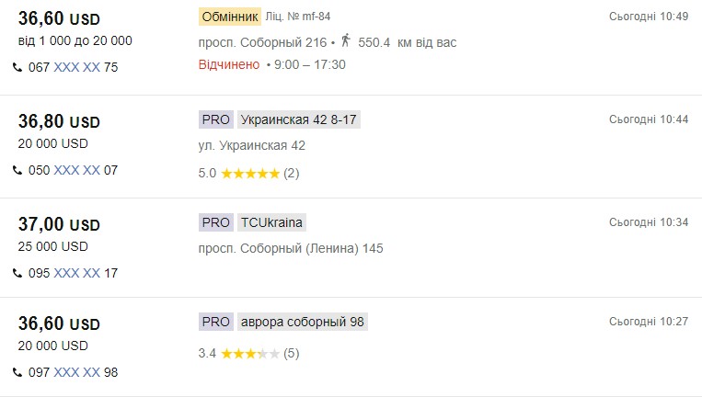
Task: Click PRO badge next to TCUkraina
Action: tap(215, 222)
